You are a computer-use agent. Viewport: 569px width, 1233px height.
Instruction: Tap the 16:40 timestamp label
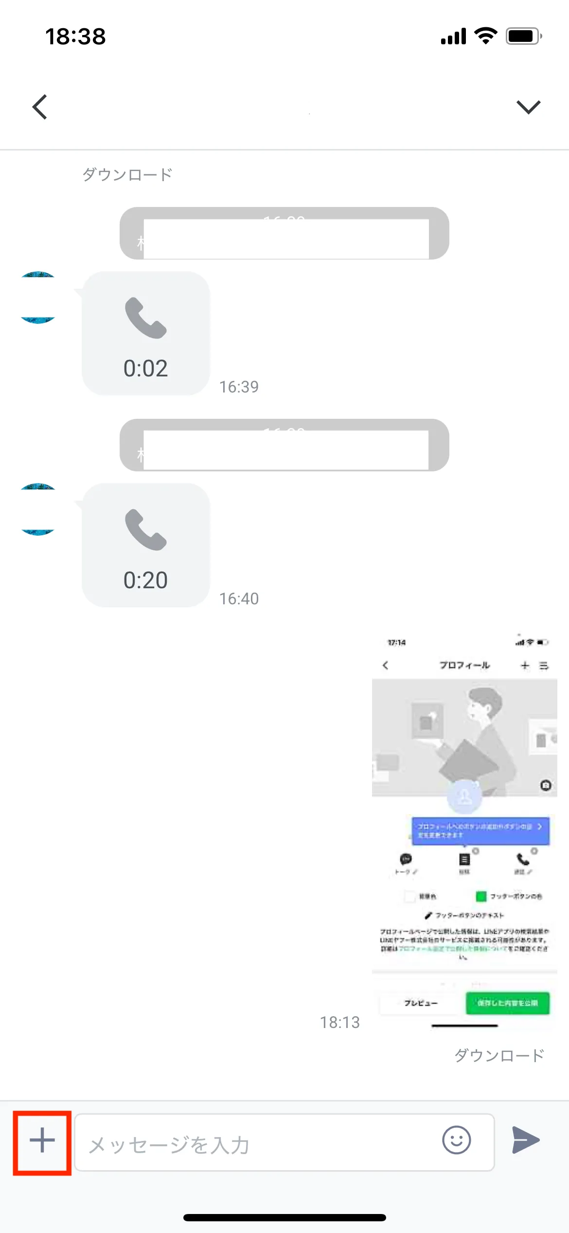pos(239,598)
